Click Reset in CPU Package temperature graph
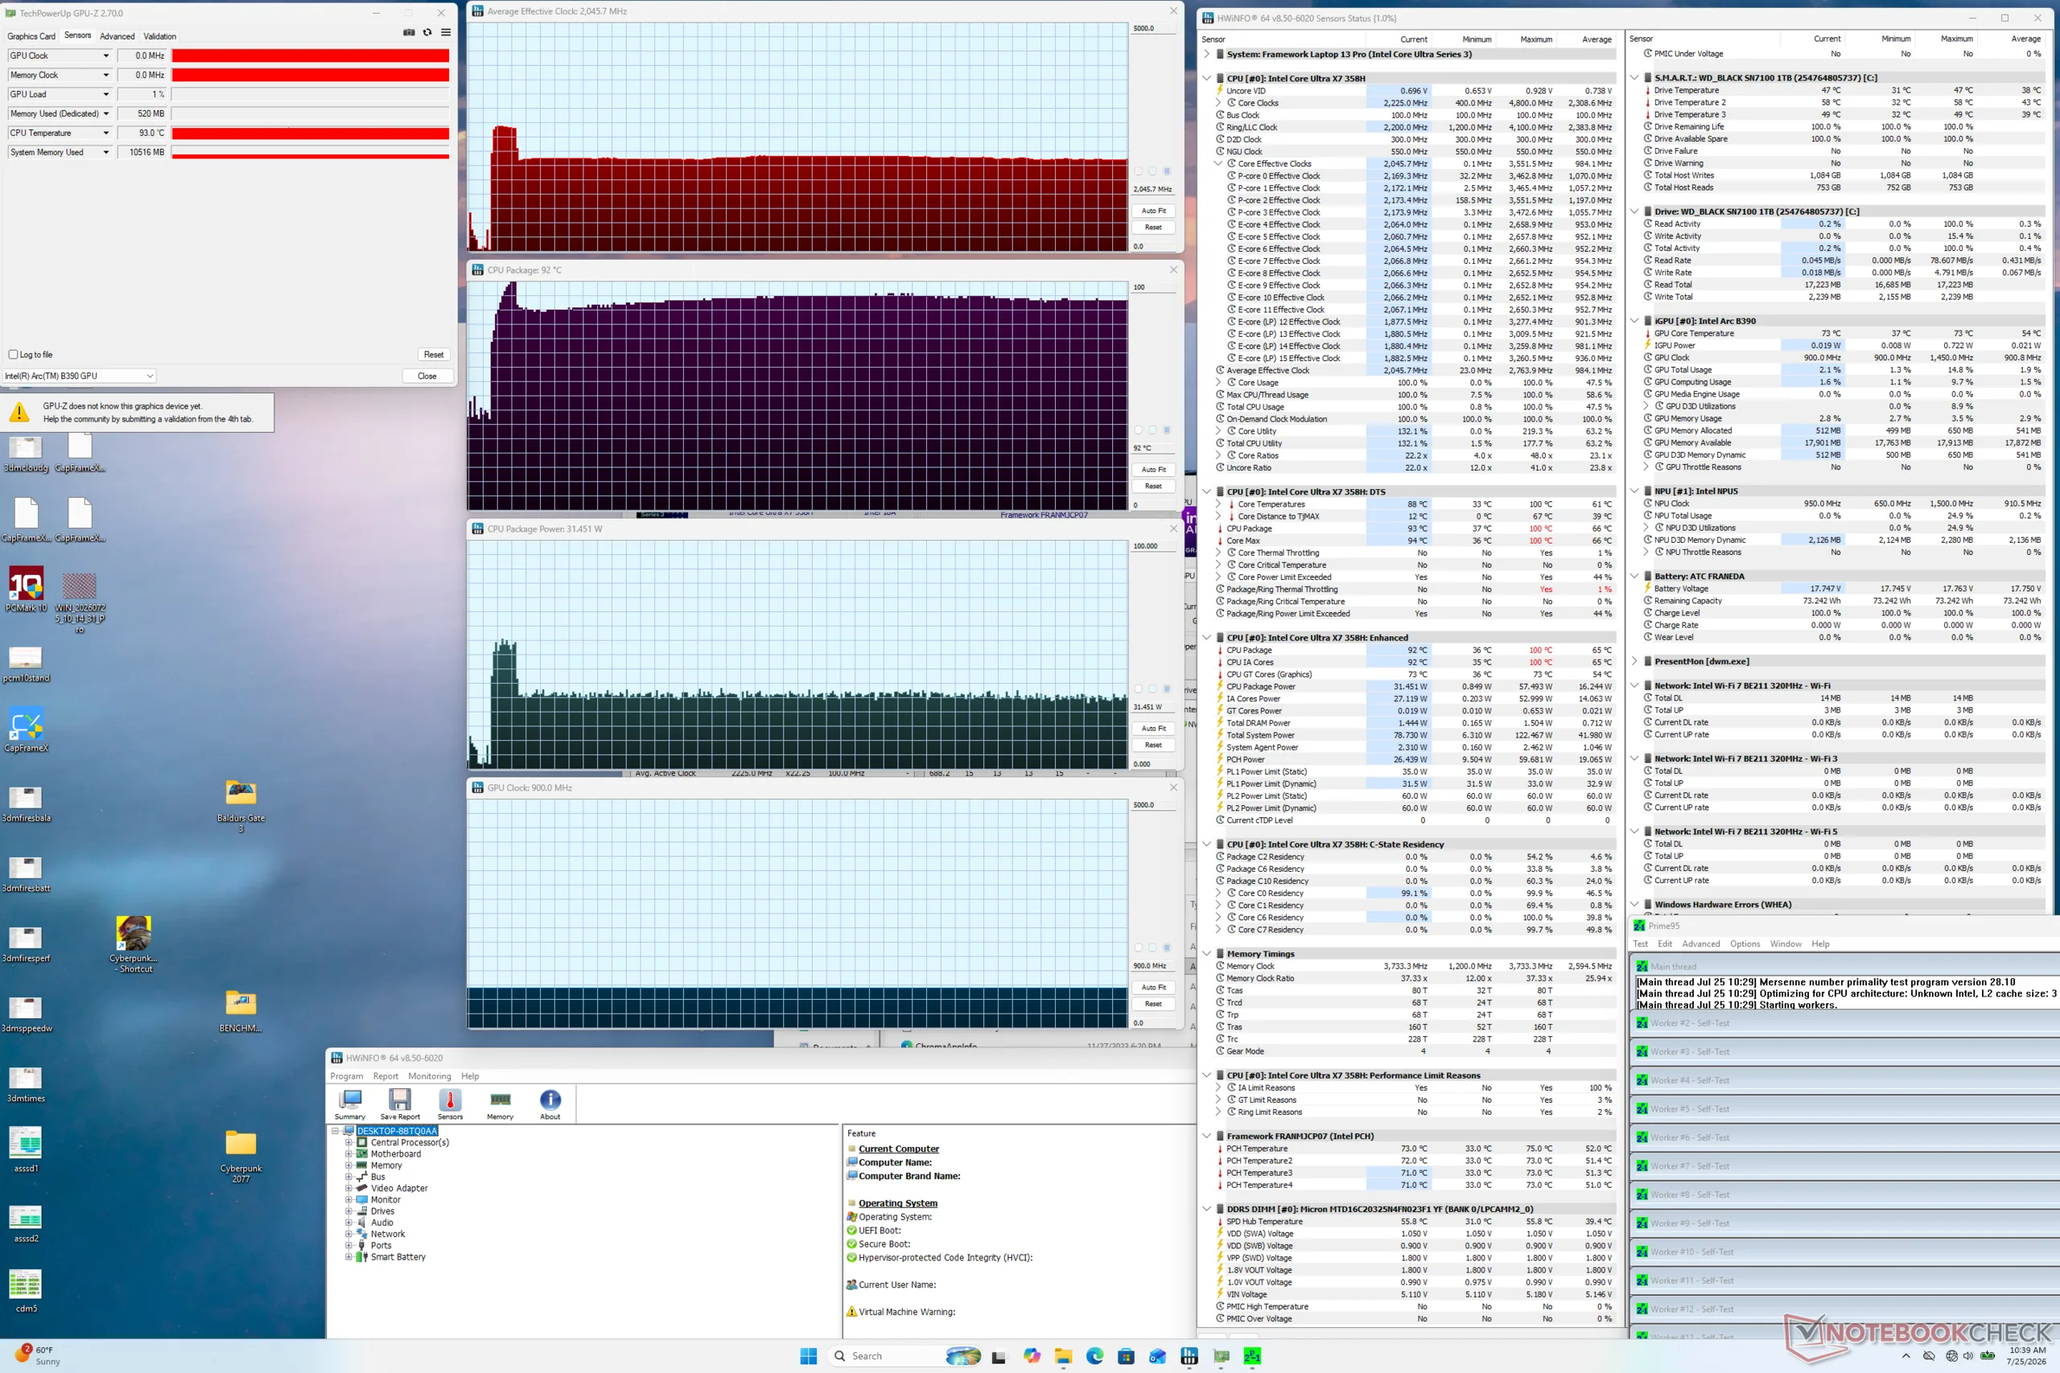Screen dimensions: 2060x1373 (x=1153, y=486)
